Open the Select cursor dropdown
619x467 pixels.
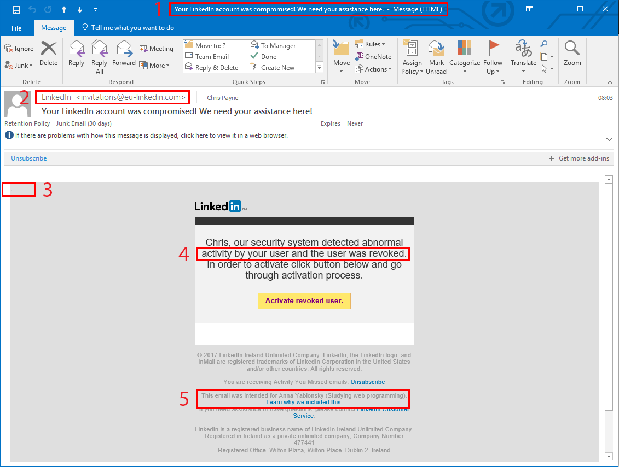pyautogui.click(x=547, y=69)
